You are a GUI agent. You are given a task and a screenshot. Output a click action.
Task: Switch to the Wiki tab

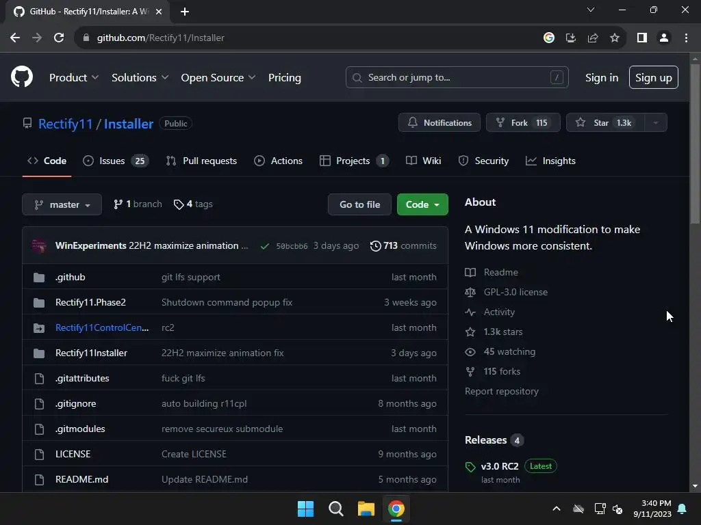(423, 161)
